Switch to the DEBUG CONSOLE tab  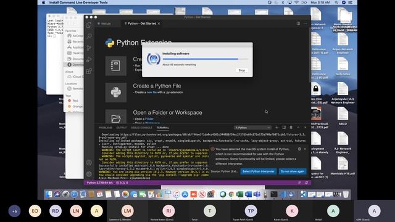(141, 128)
